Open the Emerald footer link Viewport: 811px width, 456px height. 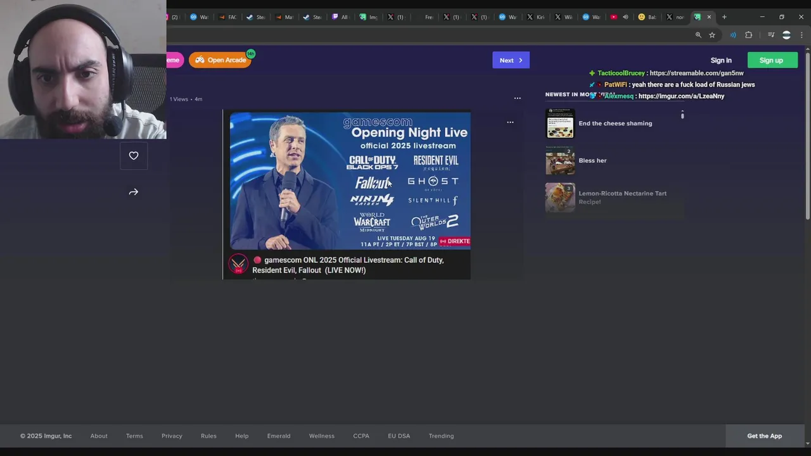[x=279, y=436]
